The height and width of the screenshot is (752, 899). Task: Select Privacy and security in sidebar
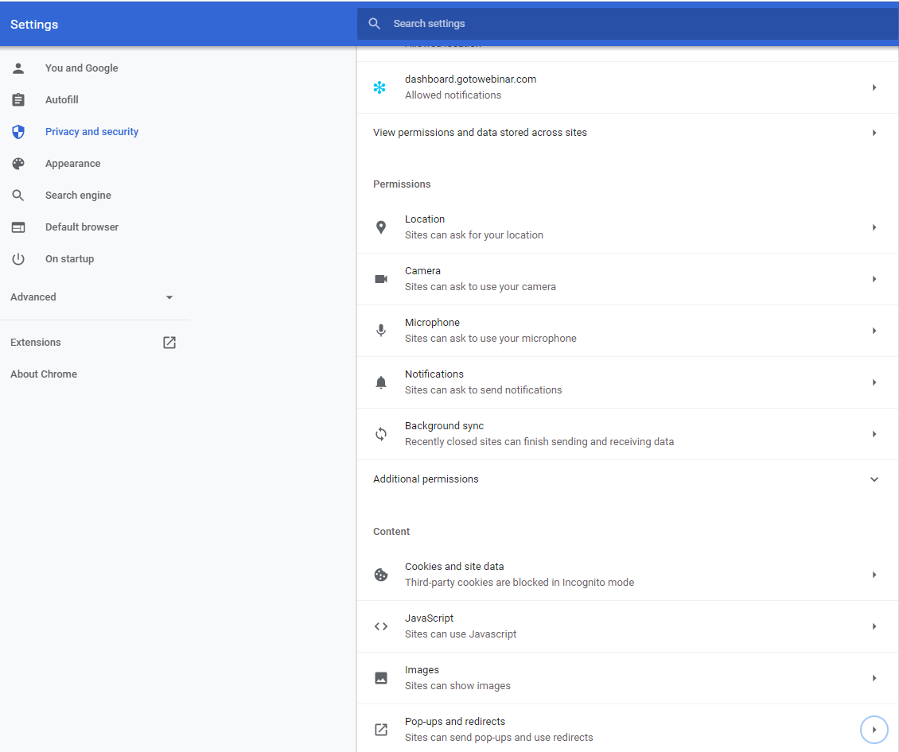coord(91,132)
